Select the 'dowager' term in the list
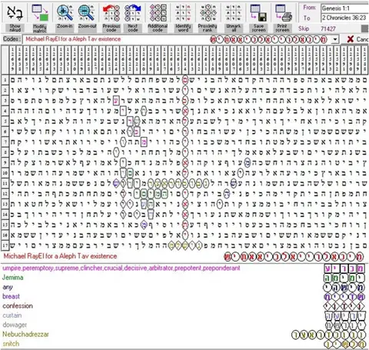 [x=15, y=325]
